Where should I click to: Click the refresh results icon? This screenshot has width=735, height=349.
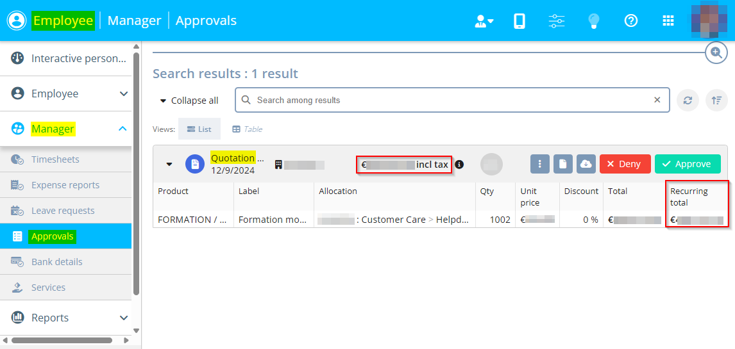(688, 101)
